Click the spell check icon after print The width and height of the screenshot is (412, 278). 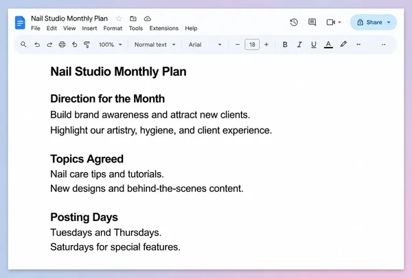click(x=75, y=45)
